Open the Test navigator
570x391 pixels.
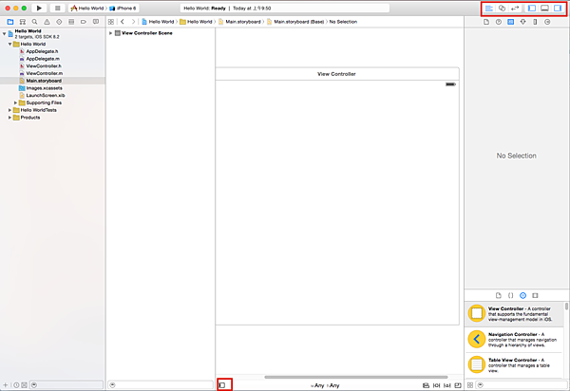(59, 22)
